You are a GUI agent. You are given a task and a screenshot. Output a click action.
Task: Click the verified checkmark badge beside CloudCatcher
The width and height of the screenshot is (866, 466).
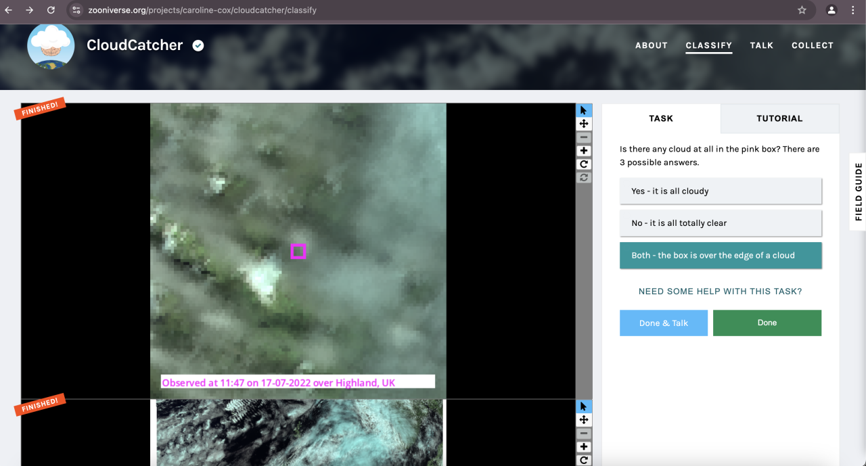(x=198, y=45)
